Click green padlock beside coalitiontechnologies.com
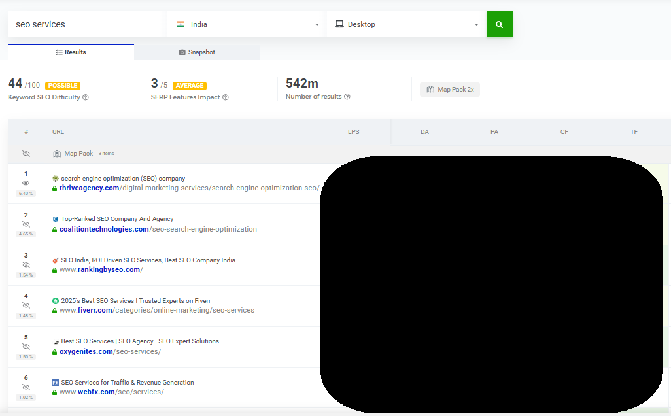The width and height of the screenshot is (671, 416). 54,230
